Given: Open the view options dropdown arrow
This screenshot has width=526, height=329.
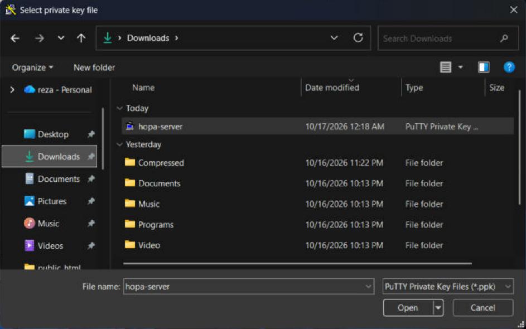Looking at the screenshot, I should (461, 67).
